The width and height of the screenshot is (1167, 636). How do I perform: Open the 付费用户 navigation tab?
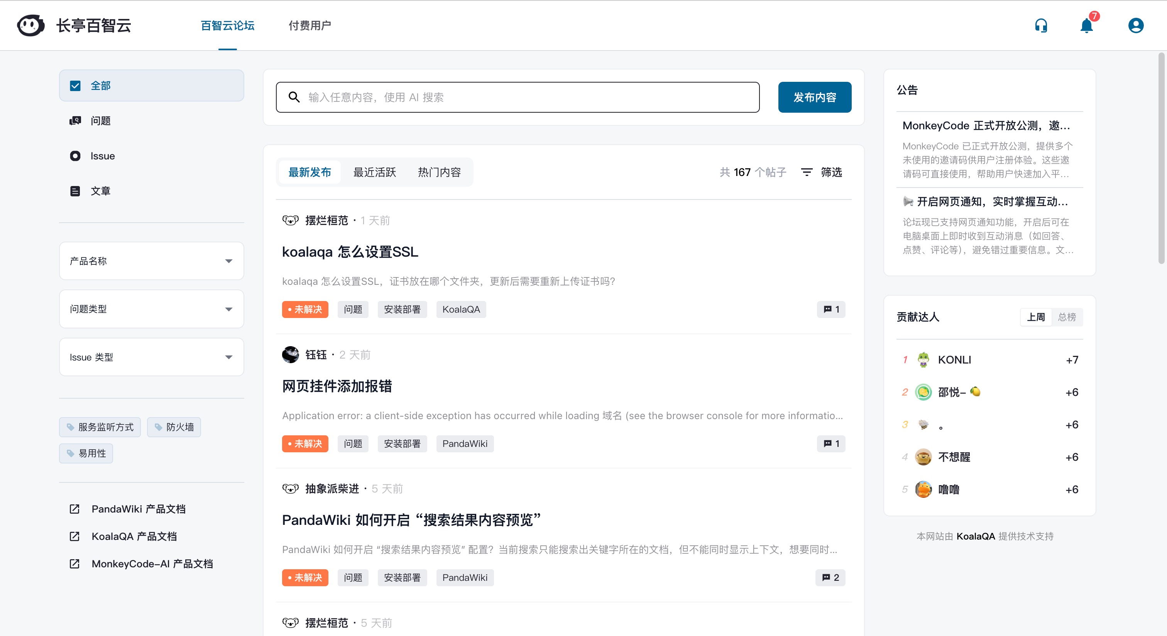tap(310, 25)
